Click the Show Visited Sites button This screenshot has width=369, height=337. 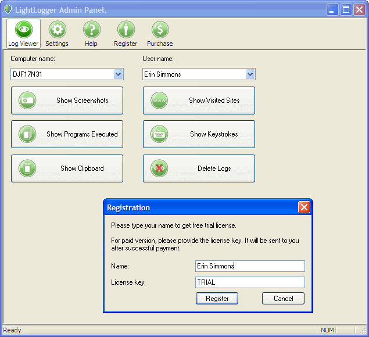click(x=199, y=101)
